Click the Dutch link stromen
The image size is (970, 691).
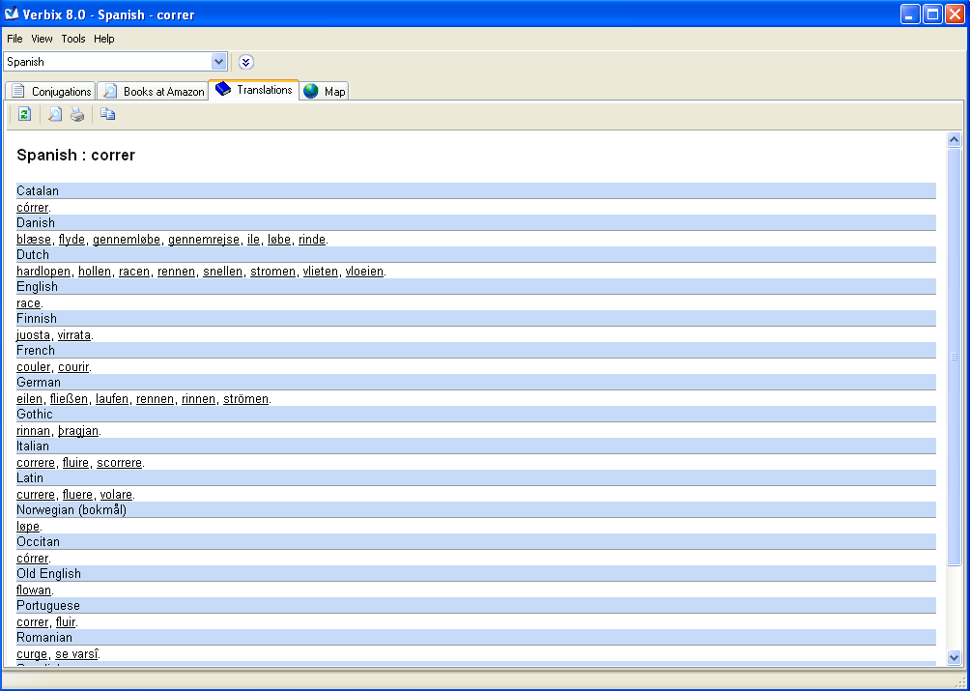[x=272, y=271]
